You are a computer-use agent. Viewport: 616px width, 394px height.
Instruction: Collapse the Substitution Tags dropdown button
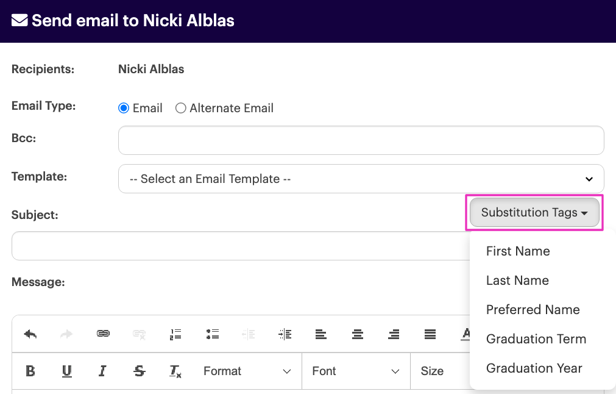pos(534,213)
